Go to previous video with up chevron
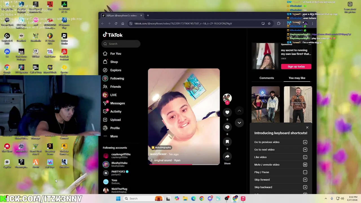The height and width of the screenshot is (203, 361). (239, 111)
